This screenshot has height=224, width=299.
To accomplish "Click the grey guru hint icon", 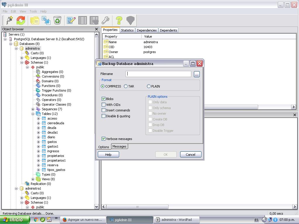I will pos(131,20).
